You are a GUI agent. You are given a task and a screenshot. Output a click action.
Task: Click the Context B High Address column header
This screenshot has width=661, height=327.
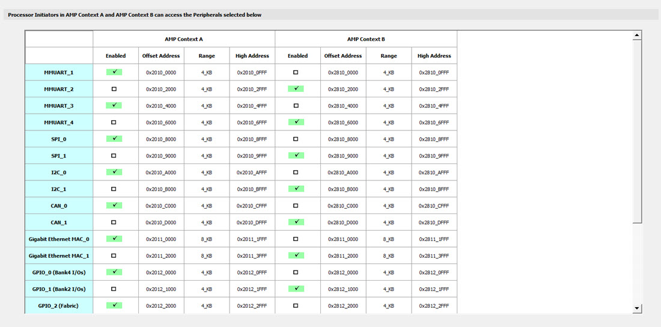pyautogui.click(x=434, y=56)
